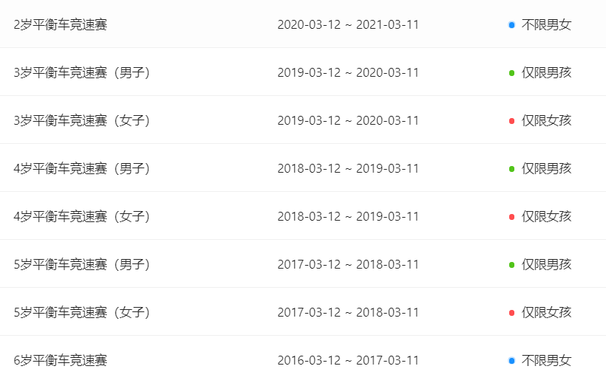The width and height of the screenshot is (606, 383).
Task: Click 4岁平衡车竞速赛(女子) event name
Action: coord(81,216)
